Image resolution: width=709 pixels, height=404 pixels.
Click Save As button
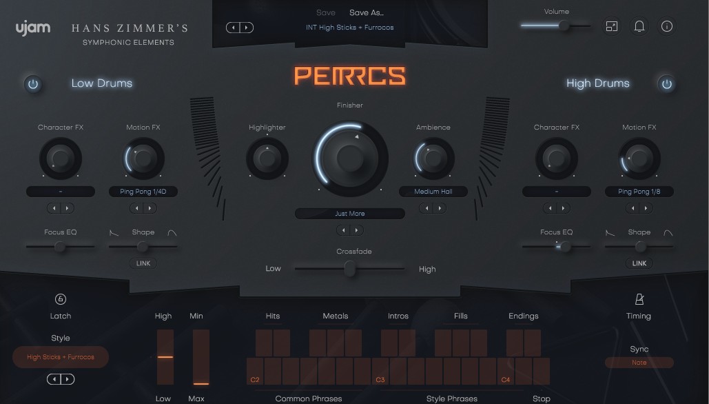tap(367, 12)
